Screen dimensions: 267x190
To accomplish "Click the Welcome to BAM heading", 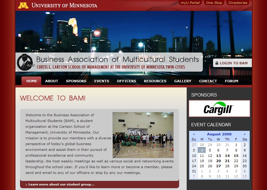I will (53, 98).
